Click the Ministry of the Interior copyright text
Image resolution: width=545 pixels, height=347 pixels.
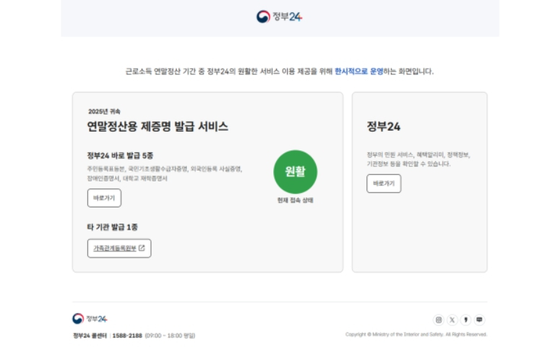click(416, 335)
